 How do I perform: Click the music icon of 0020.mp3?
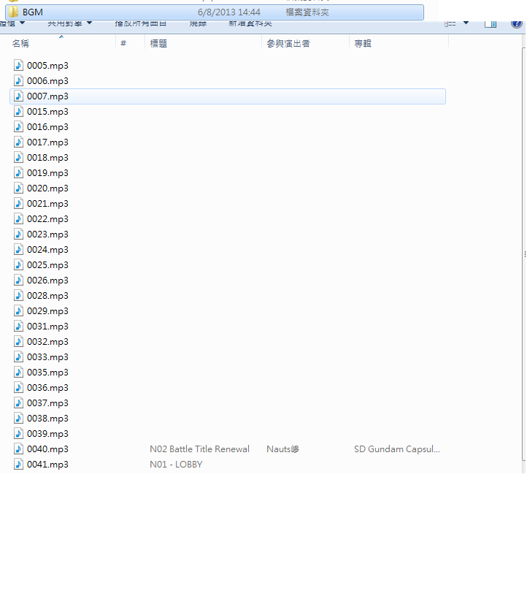[x=18, y=188]
